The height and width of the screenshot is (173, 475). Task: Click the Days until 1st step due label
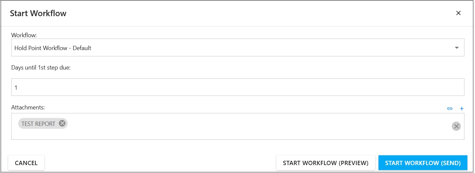click(x=41, y=68)
